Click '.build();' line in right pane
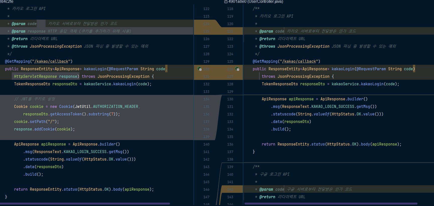This screenshot has width=434, height=206. coord(281,129)
